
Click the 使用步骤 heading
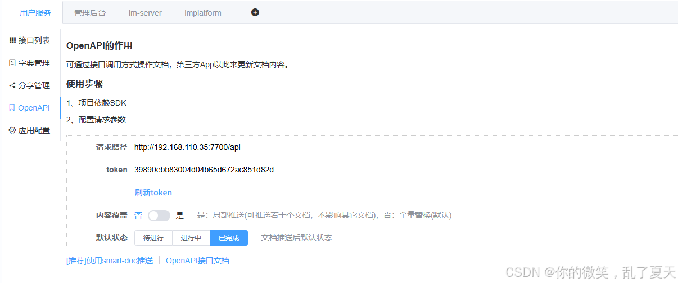coord(85,84)
